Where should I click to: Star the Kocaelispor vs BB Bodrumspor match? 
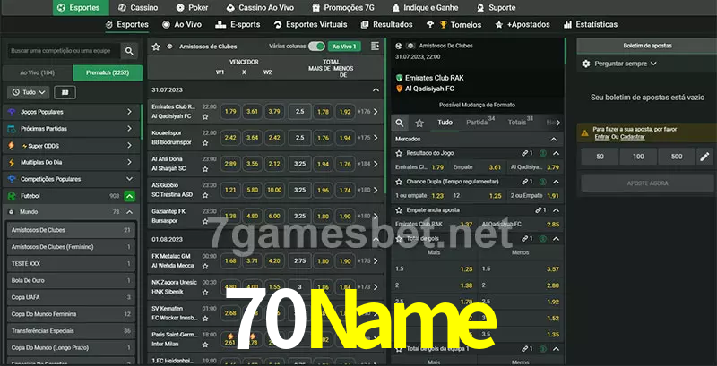(205, 142)
